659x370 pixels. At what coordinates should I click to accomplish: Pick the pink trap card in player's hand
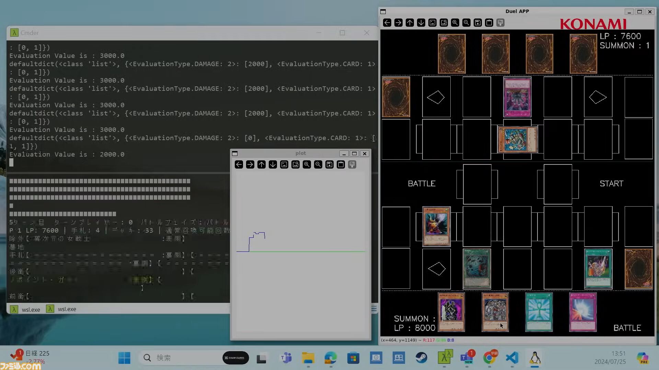coord(583,312)
